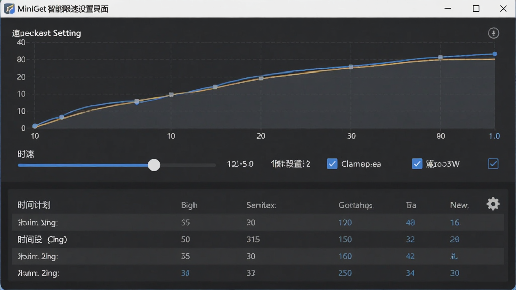Click the Bigh column header
This screenshot has width=516, height=290.
[189, 205]
